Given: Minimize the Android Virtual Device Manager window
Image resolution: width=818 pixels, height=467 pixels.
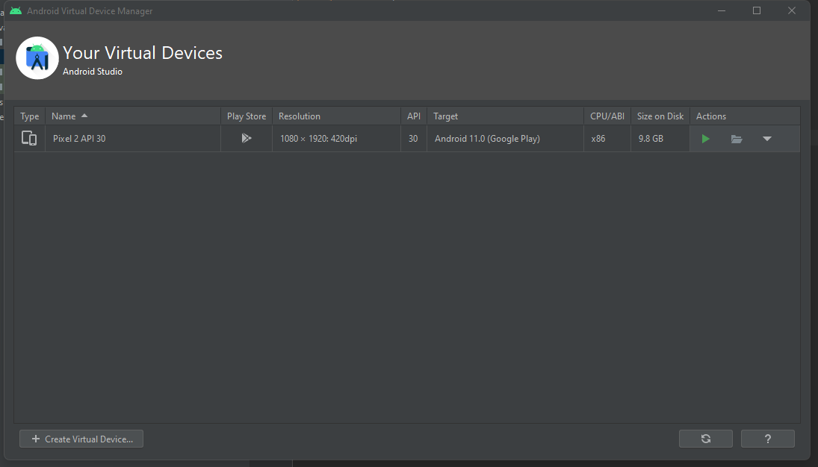Looking at the screenshot, I should tap(722, 10).
